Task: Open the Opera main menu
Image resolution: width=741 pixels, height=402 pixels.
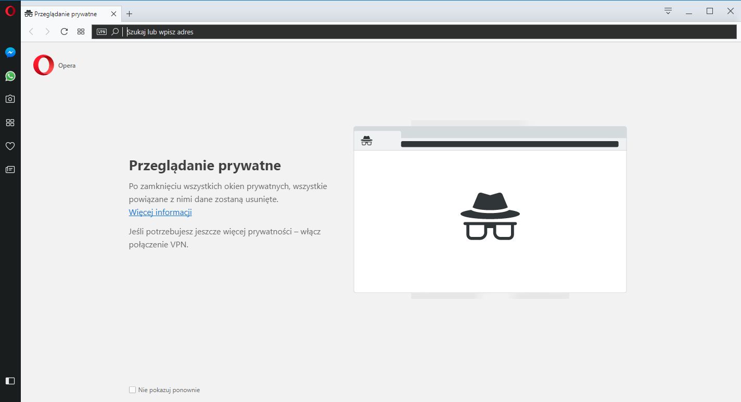Action: (x=10, y=10)
